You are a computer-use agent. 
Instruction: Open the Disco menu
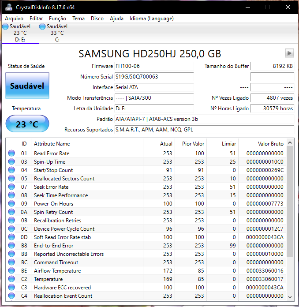click(97, 19)
